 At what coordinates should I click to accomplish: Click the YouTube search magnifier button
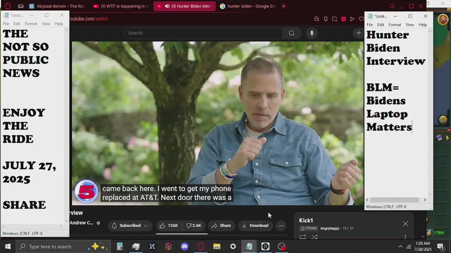(292, 33)
